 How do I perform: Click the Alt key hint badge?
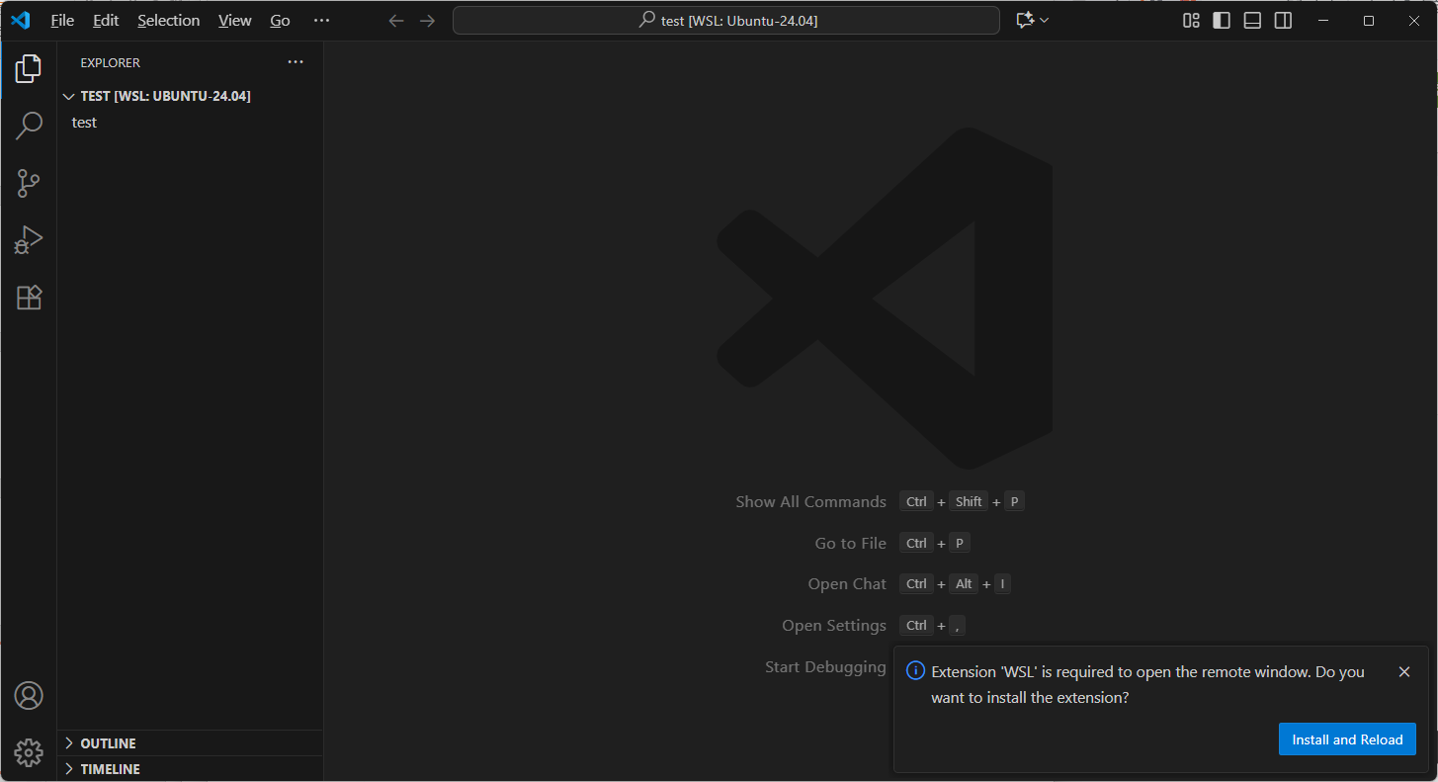[x=965, y=584]
